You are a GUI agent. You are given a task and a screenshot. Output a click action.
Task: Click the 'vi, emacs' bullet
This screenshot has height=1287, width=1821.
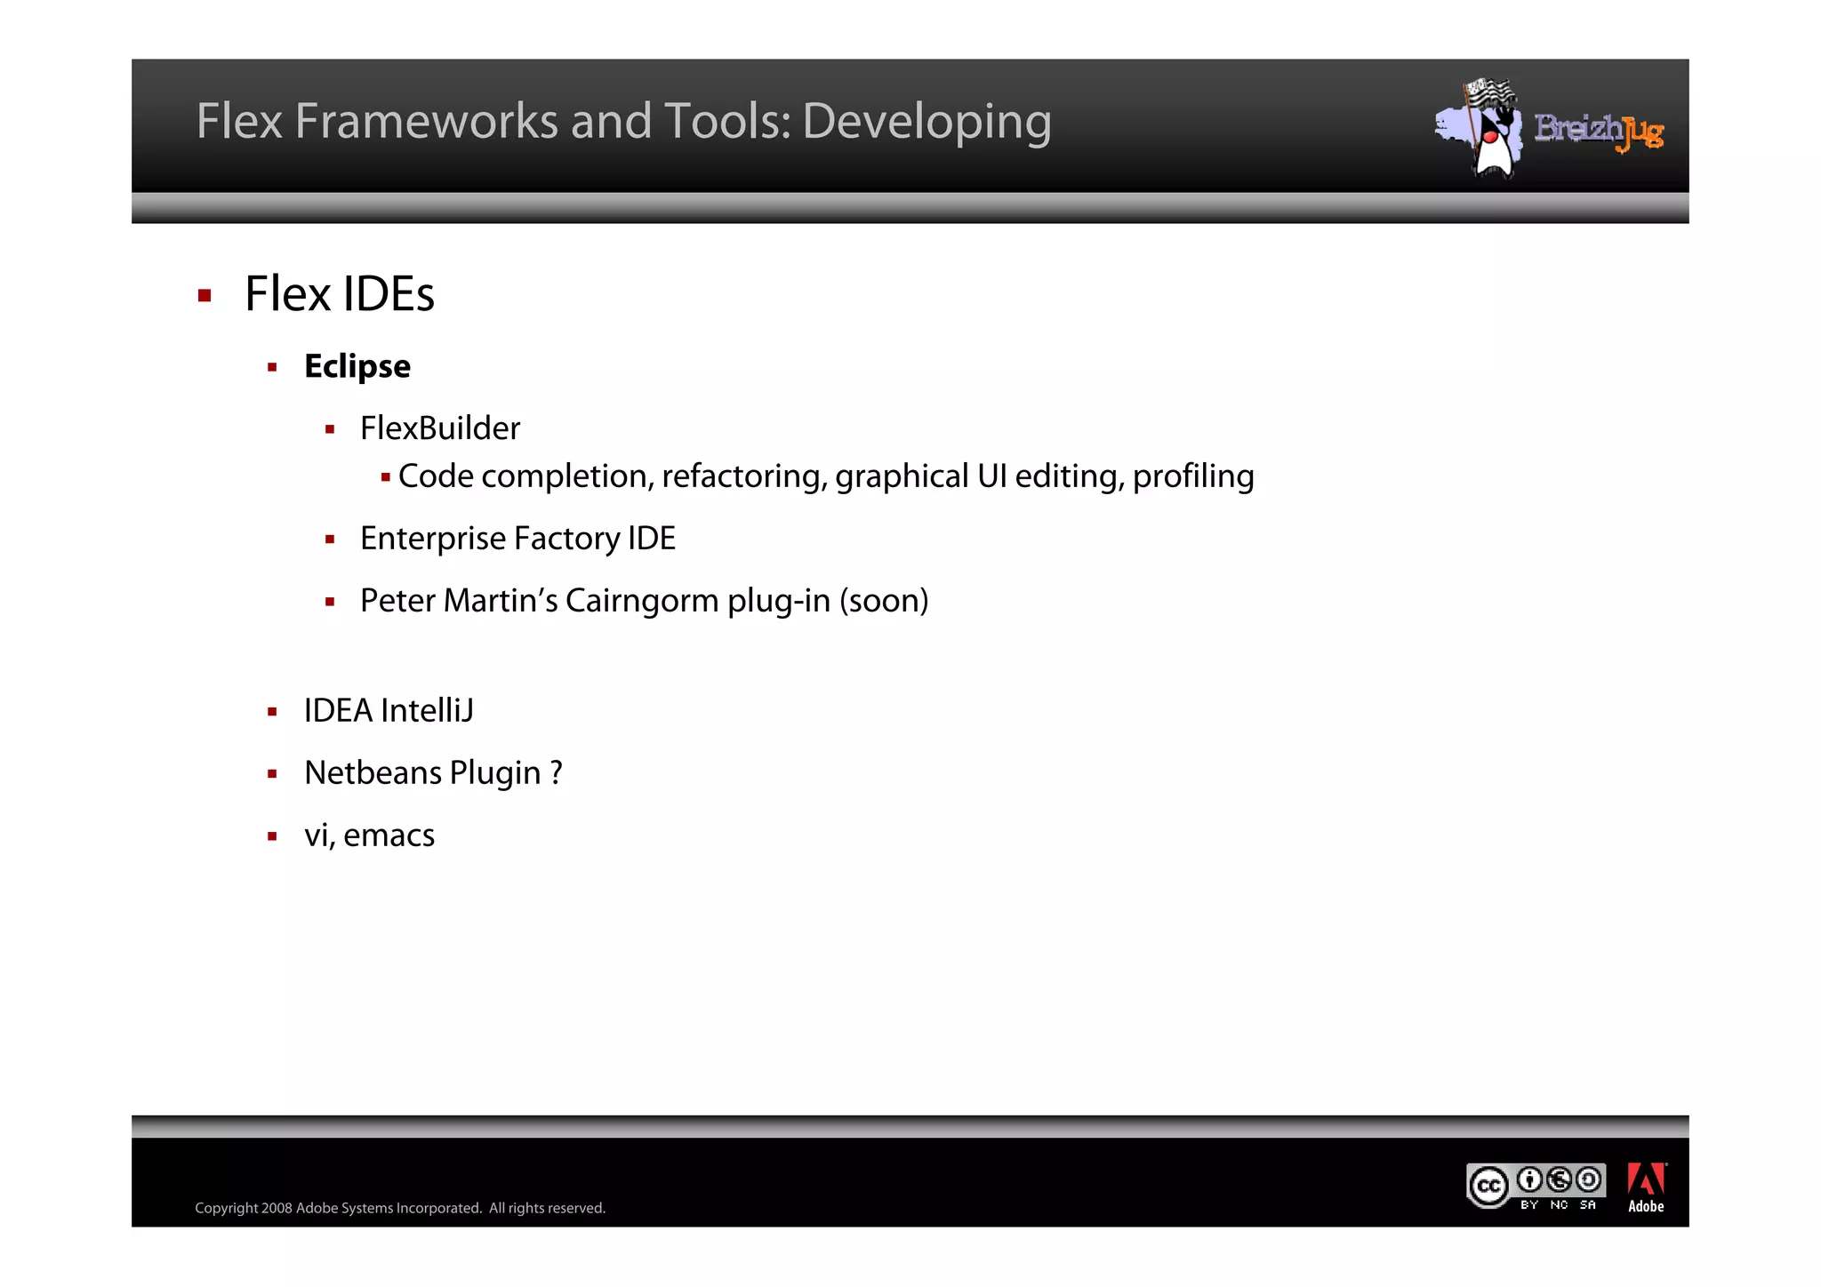(x=369, y=835)
